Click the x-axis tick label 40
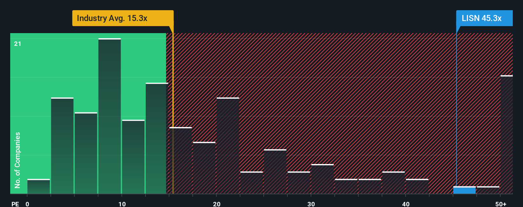Image resolution: width=523 pixels, height=207 pixels. (406, 204)
